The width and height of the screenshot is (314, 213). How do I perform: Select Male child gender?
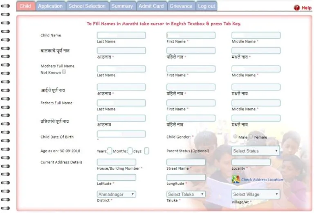[235, 137]
